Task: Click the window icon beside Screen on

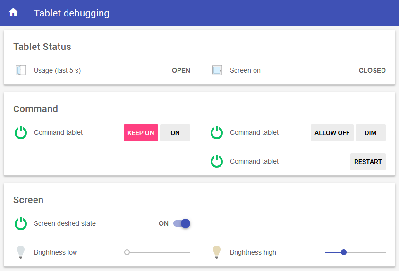Action: click(217, 70)
